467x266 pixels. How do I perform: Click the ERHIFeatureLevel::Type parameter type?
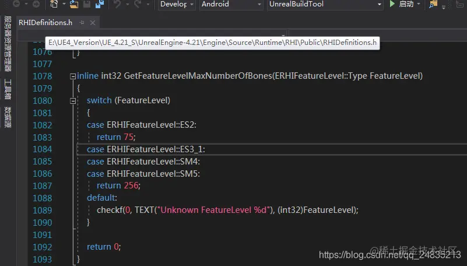(x=321, y=76)
